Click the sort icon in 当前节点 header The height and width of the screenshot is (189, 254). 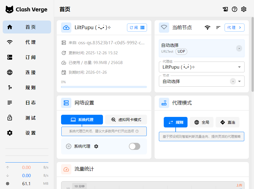click(x=218, y=28)
